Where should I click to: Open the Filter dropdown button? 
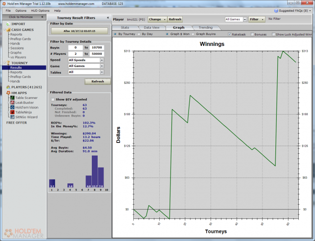257,19
